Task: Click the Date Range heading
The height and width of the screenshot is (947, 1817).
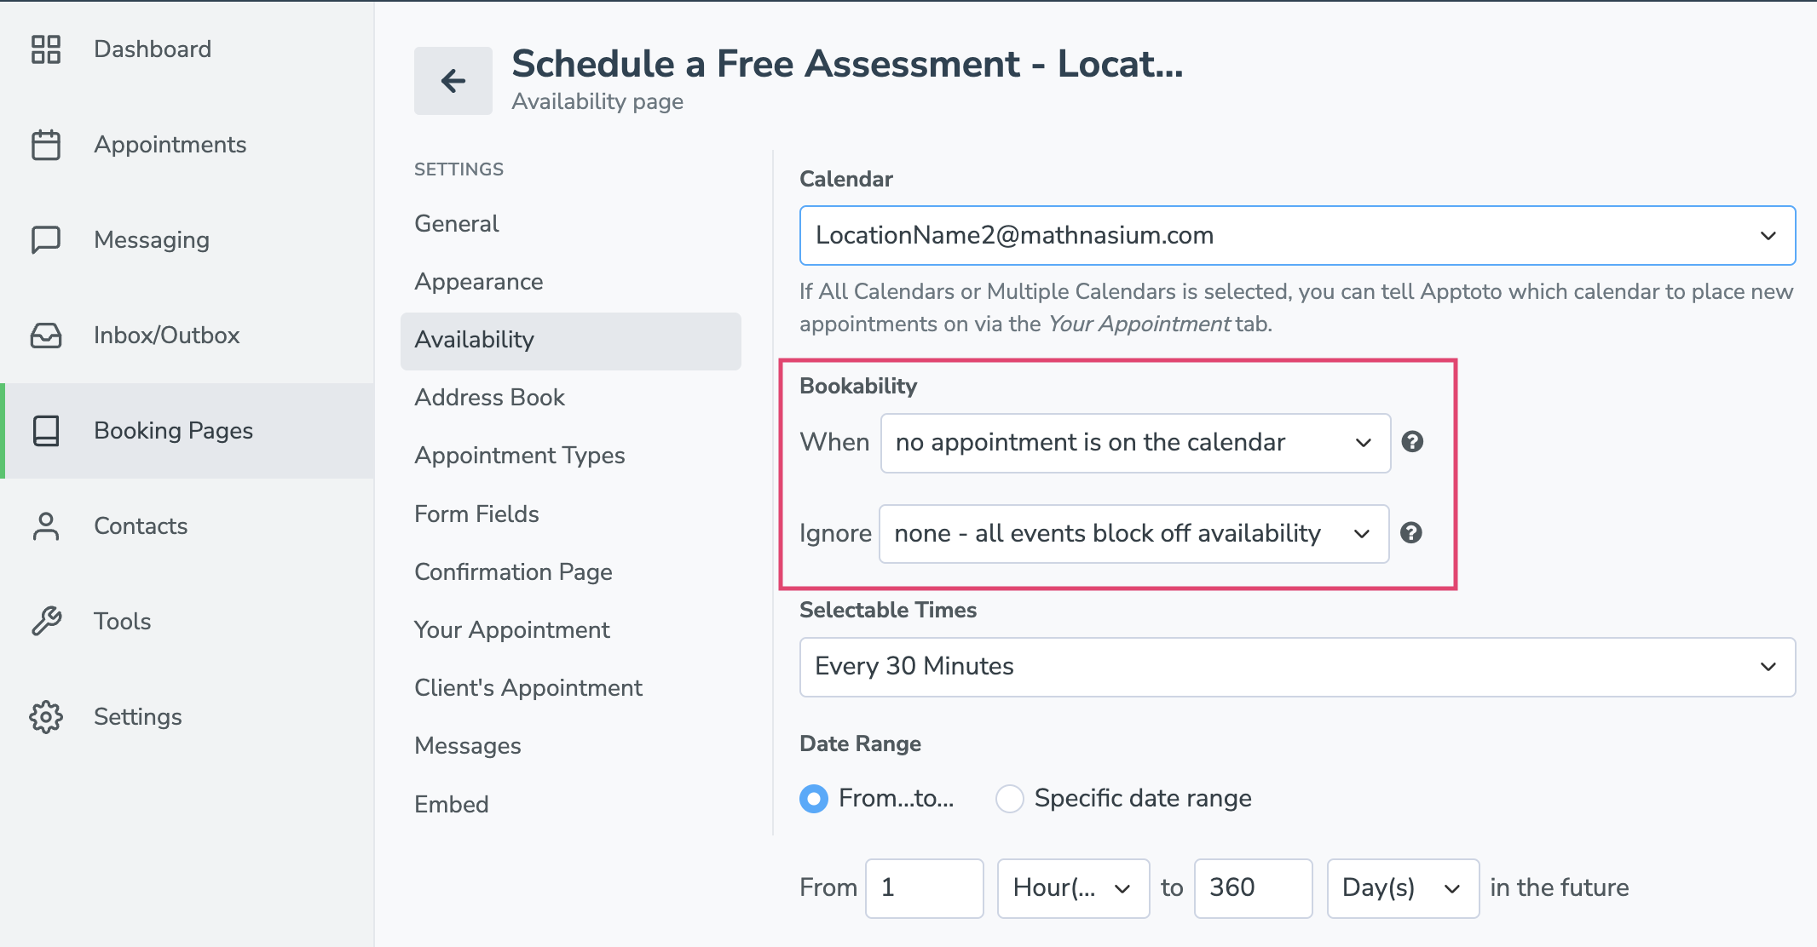Action: pos(860,743)
